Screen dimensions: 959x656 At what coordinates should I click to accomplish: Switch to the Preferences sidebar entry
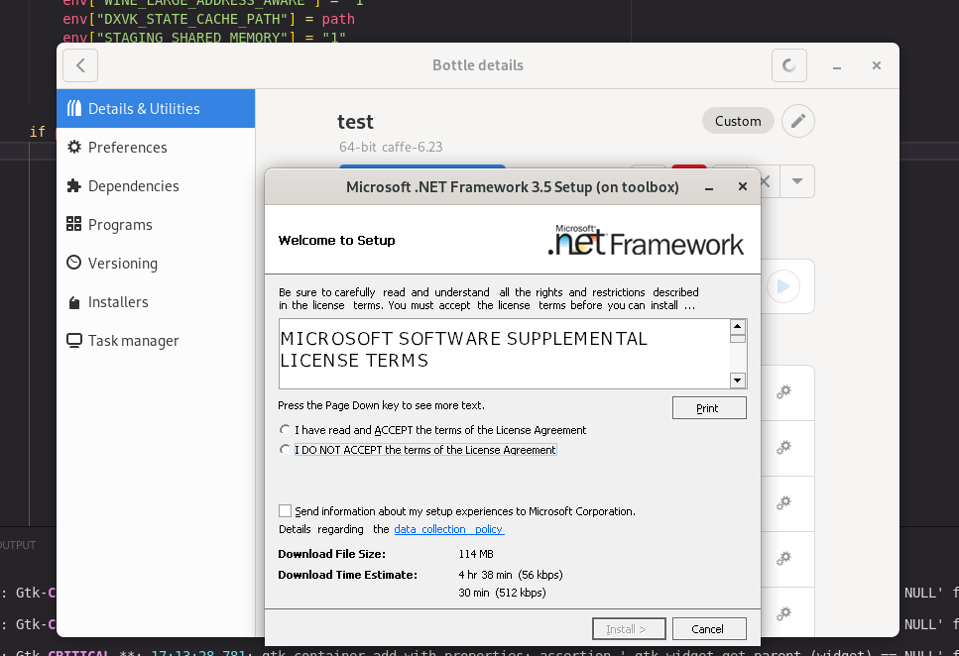(73, 147)
